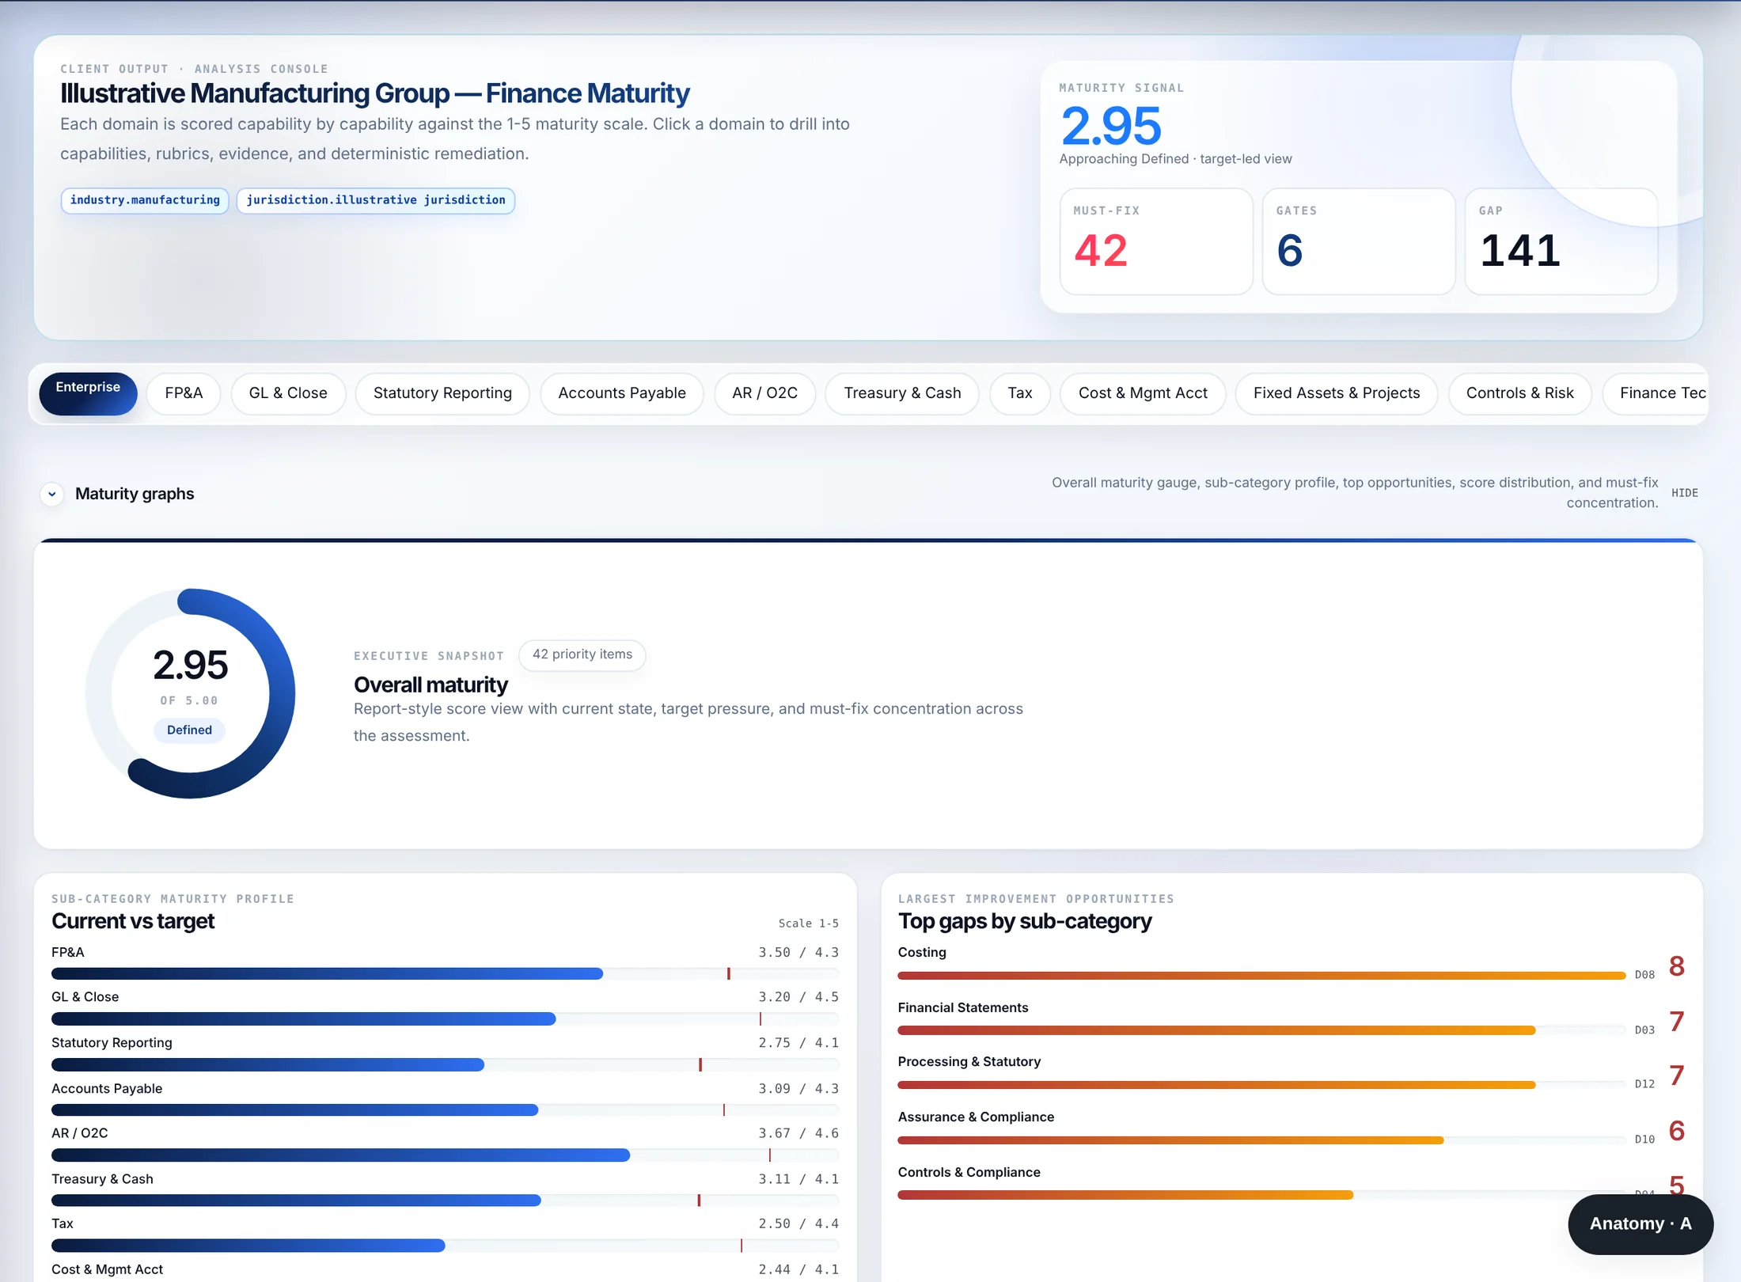The height and width of the screenshot is (1282, 1741).
Task: Click the Tax maturity bar
Action: [445, 1246]
